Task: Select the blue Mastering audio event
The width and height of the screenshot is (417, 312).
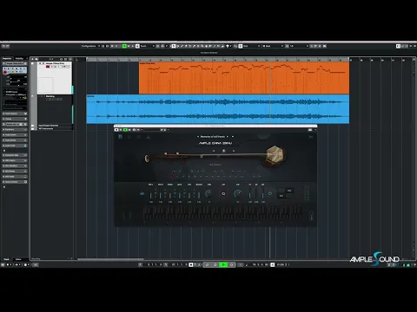Action: tap(218, 109)
